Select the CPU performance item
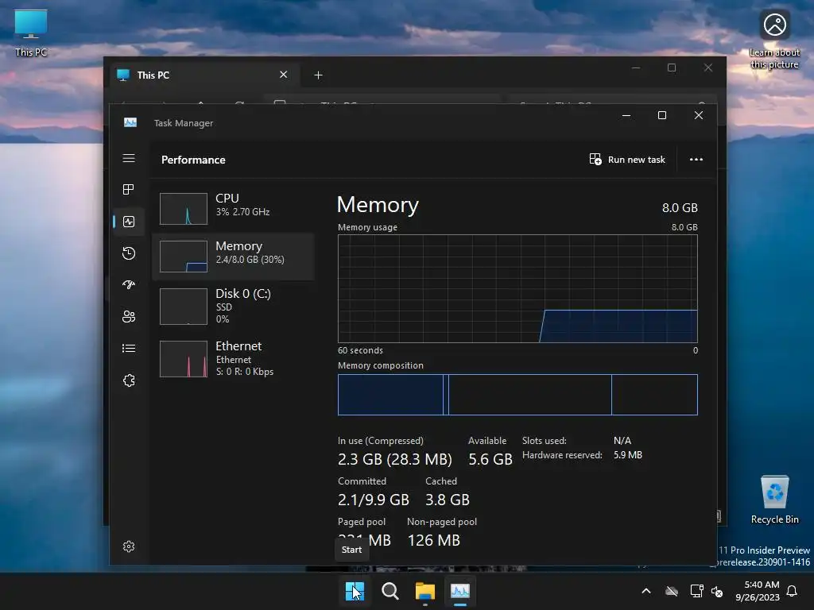Image resolution: width=814 pixels, height=610 pixels. point(234,208)
